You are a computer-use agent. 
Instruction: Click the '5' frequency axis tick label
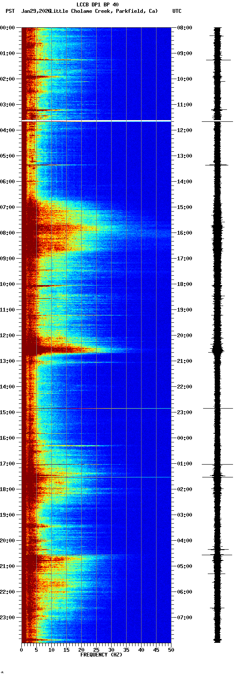(x=36, y=650)
